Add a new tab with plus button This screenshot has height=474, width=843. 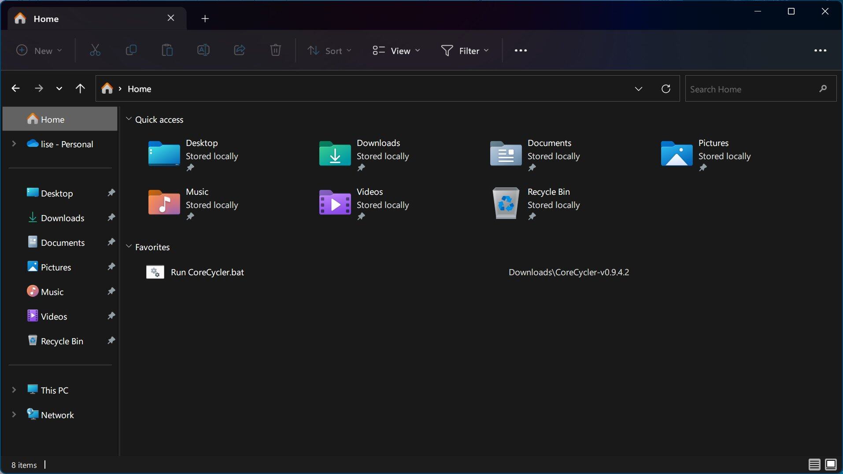tap(205, 18)
